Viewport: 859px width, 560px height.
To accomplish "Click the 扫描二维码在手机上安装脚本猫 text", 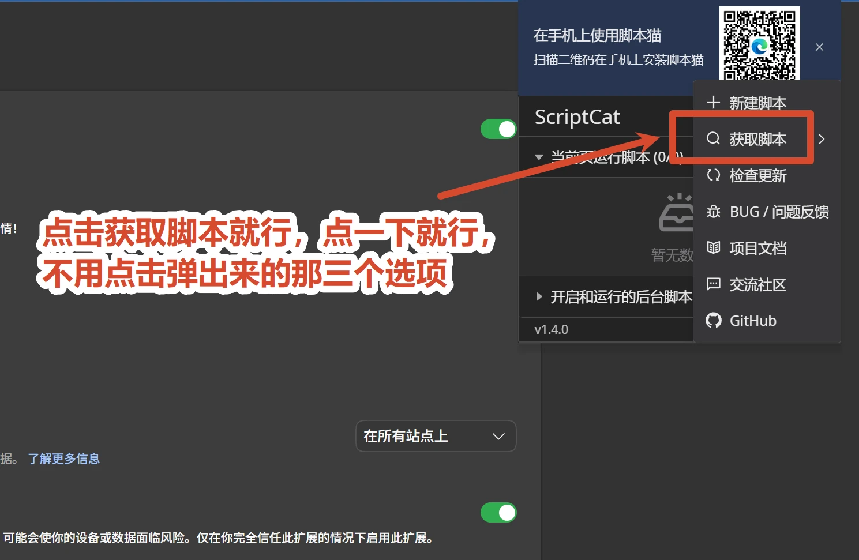I will pos(618,60).
